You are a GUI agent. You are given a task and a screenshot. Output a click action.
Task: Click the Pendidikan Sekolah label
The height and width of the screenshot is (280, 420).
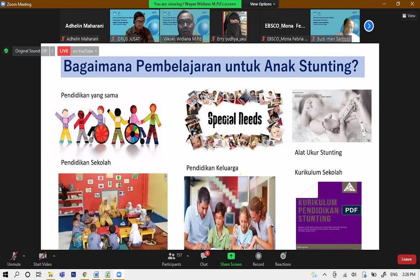click(x=86, y=162)
